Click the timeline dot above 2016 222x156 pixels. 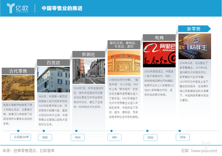(180, 131)
